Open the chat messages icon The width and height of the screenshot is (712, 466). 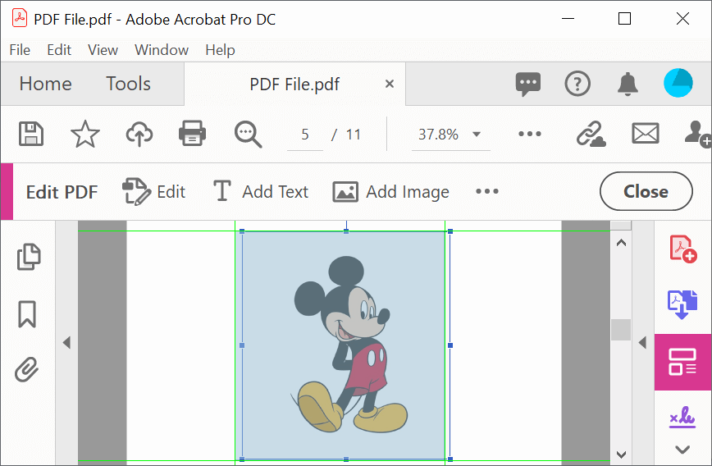click(x=528, y=84)
